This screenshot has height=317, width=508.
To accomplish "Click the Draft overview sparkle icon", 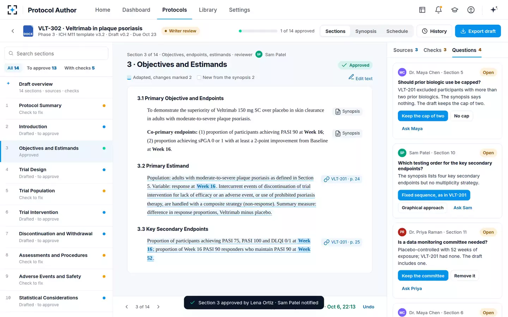I will [8, 83].
